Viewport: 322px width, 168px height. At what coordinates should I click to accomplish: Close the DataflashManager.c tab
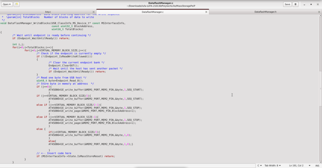coord(206,12)
